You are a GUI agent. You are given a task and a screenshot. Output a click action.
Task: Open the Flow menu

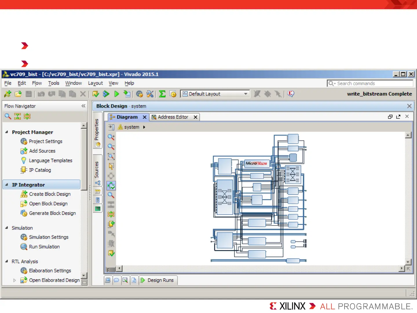(37, 83)
